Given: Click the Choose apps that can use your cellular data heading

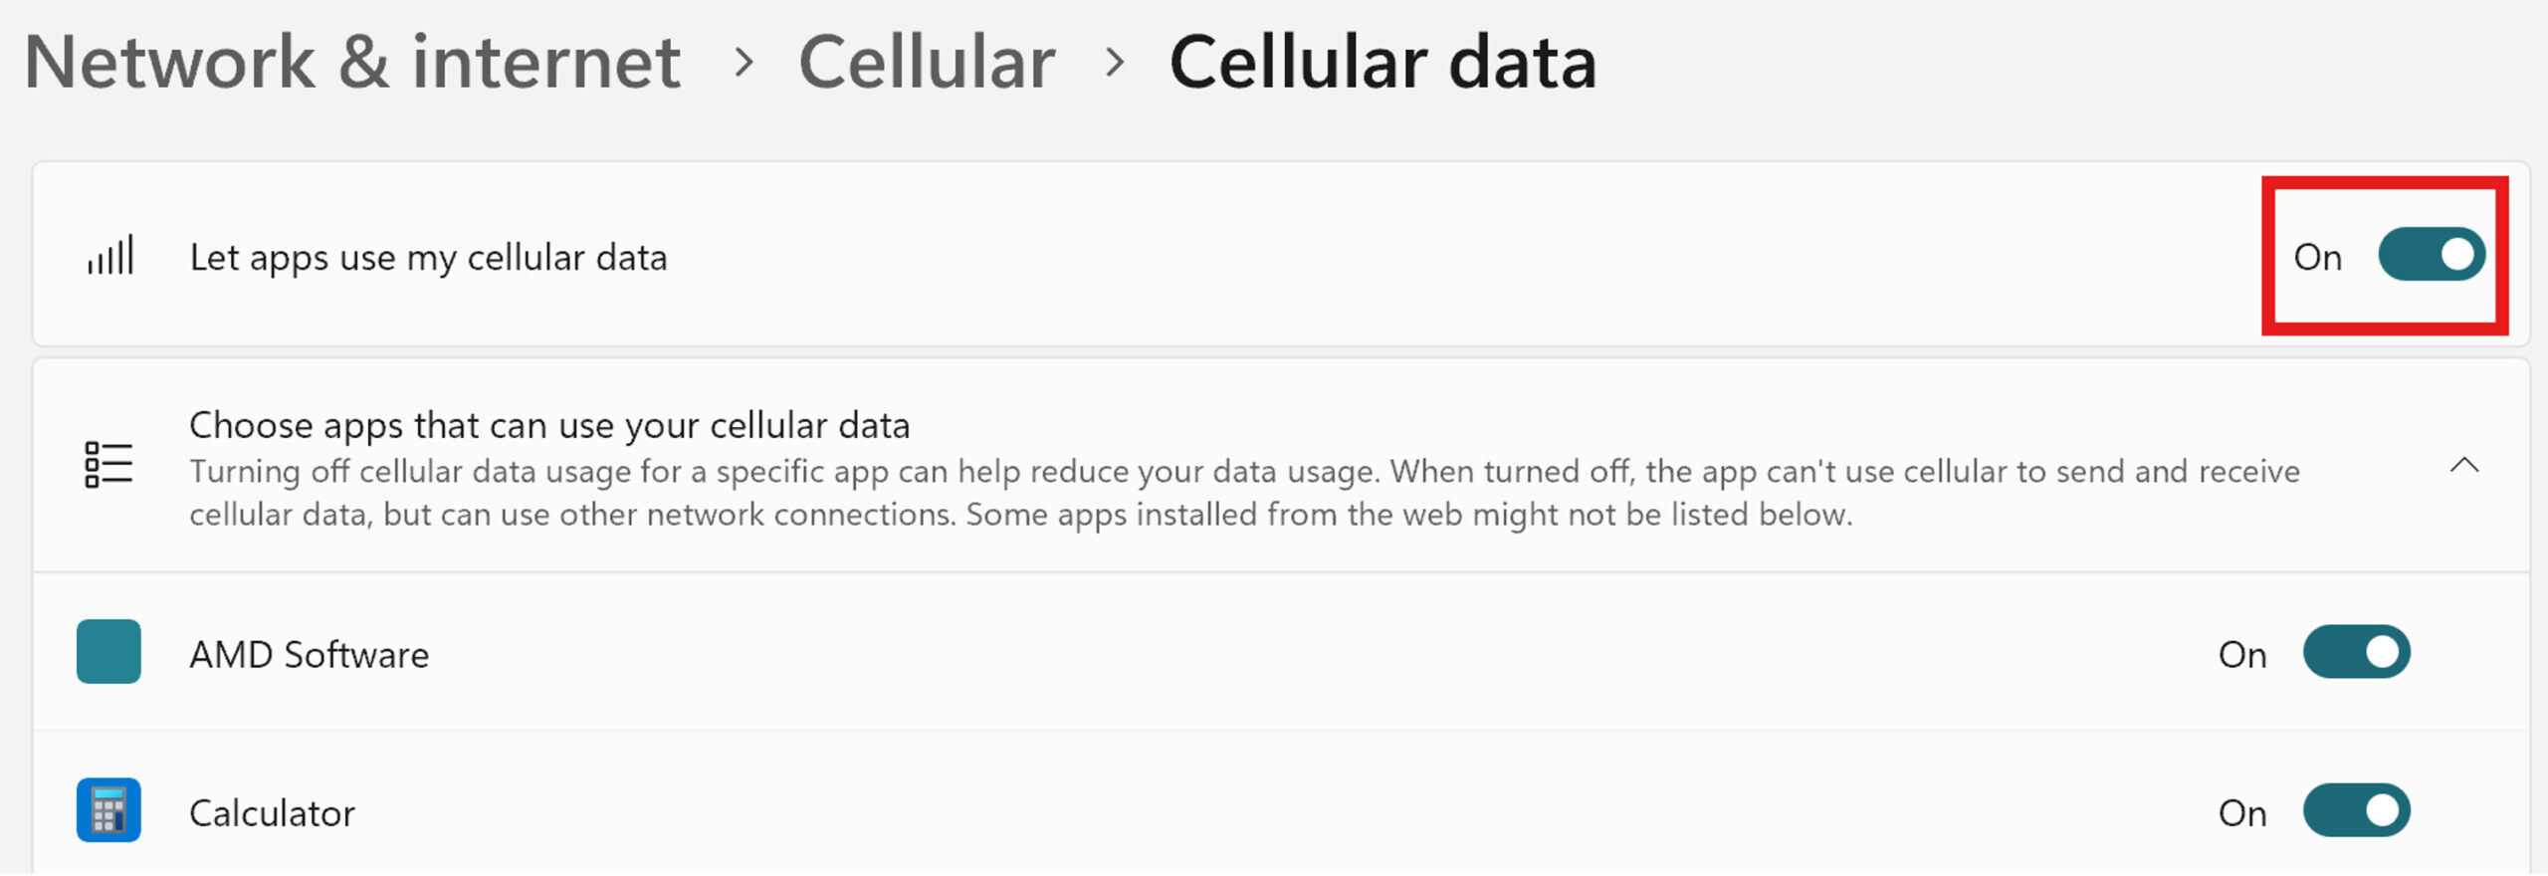Looking at the screenshot, I should (x=549, y=425).
